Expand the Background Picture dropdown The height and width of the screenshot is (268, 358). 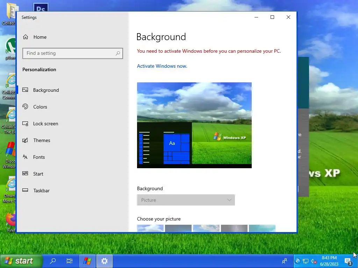point(186,200)
